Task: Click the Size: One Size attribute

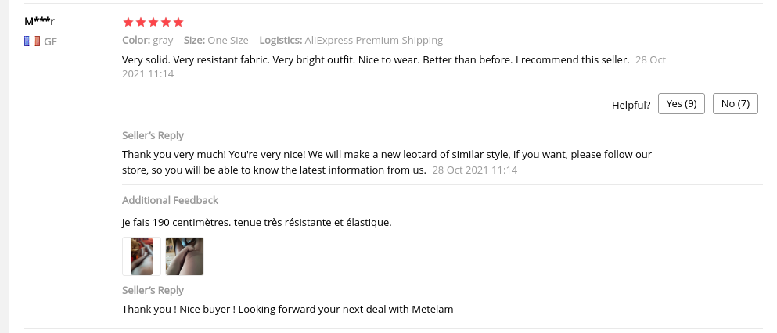Action: tap(216, 41)
